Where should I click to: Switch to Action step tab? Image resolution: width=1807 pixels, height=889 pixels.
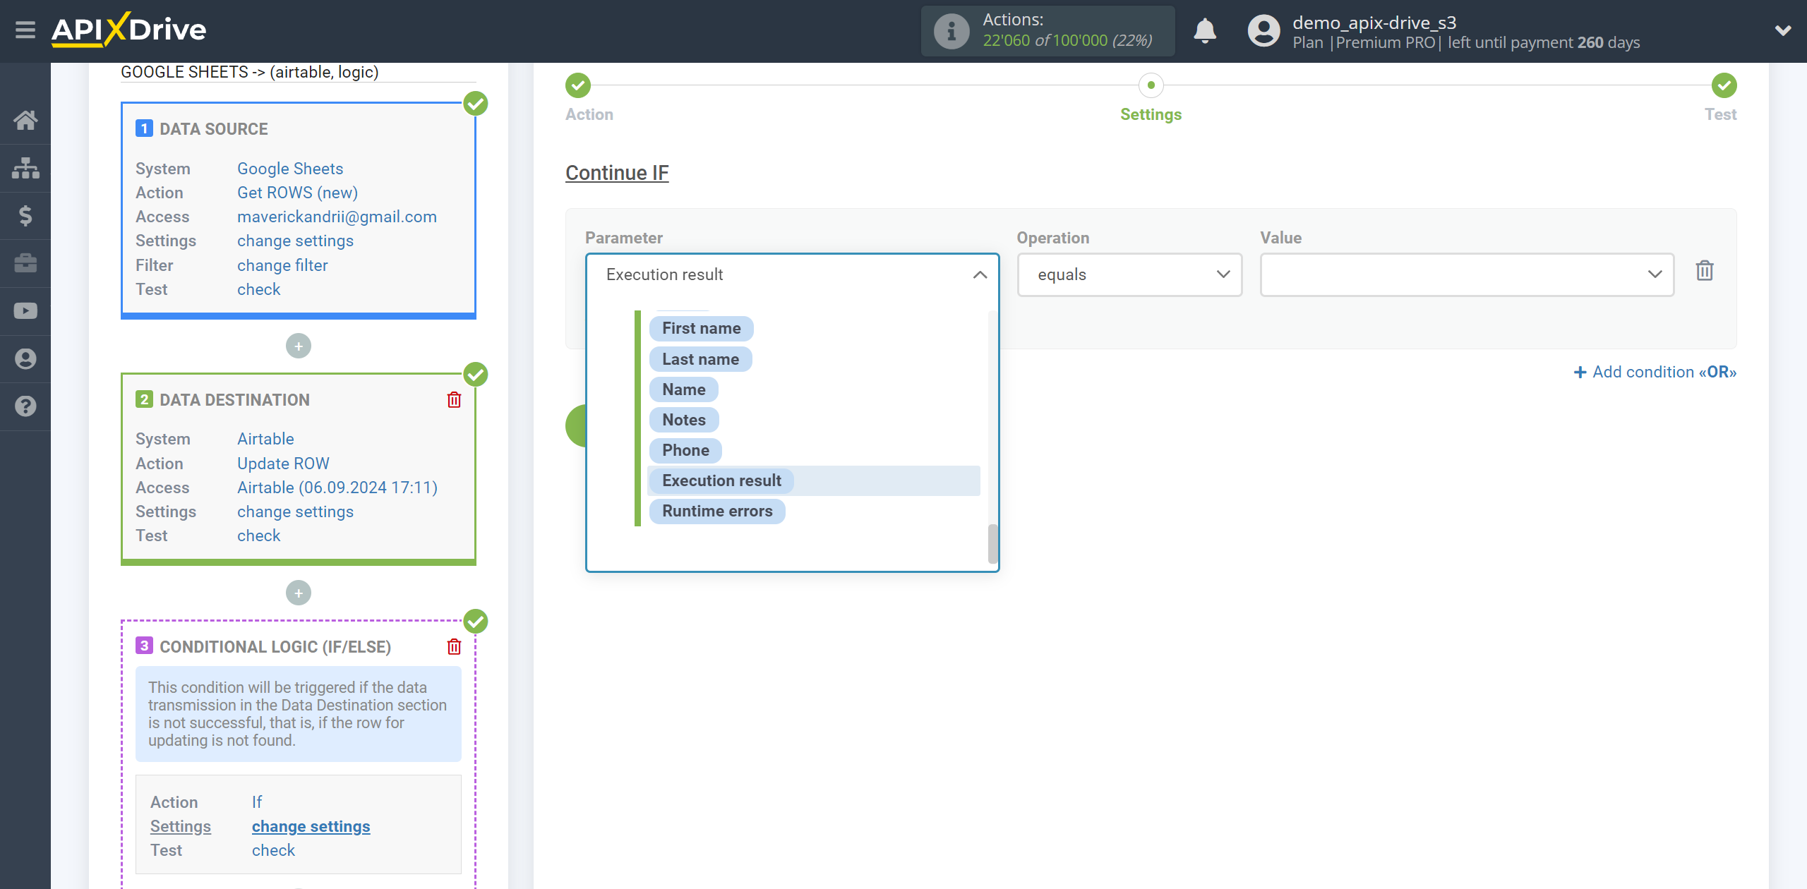[x=589, y=114]
